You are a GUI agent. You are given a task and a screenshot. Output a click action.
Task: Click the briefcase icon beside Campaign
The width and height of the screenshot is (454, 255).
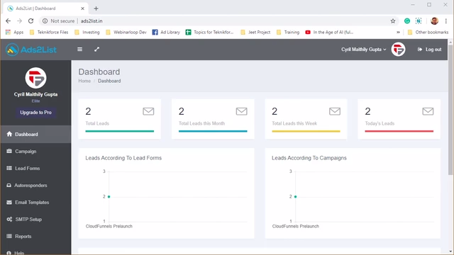point(9,151)
